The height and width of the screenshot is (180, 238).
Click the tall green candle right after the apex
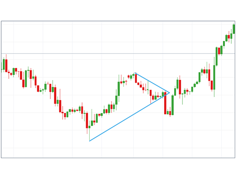(x=173, y=105)
